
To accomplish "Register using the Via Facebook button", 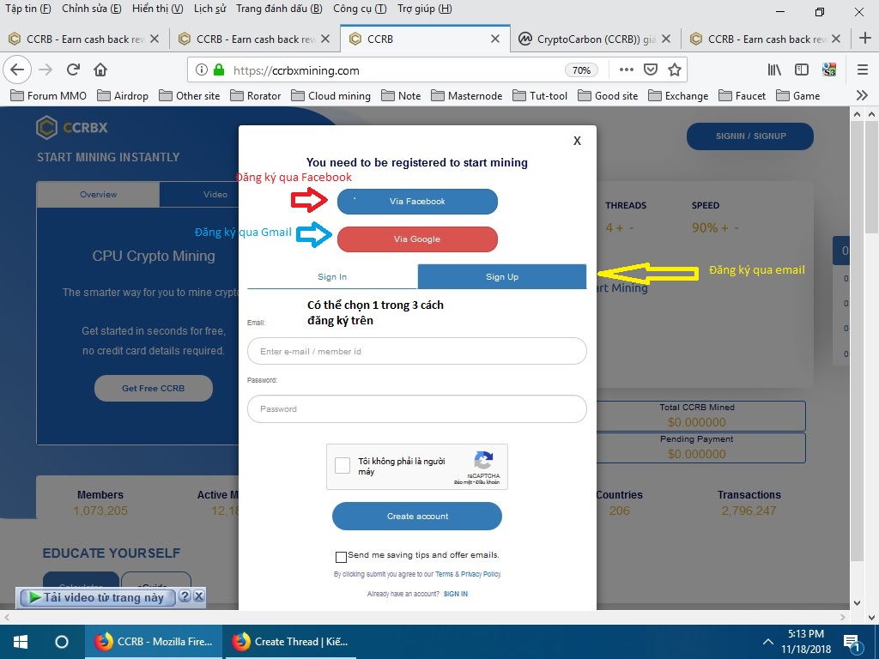I will (417, 201).
